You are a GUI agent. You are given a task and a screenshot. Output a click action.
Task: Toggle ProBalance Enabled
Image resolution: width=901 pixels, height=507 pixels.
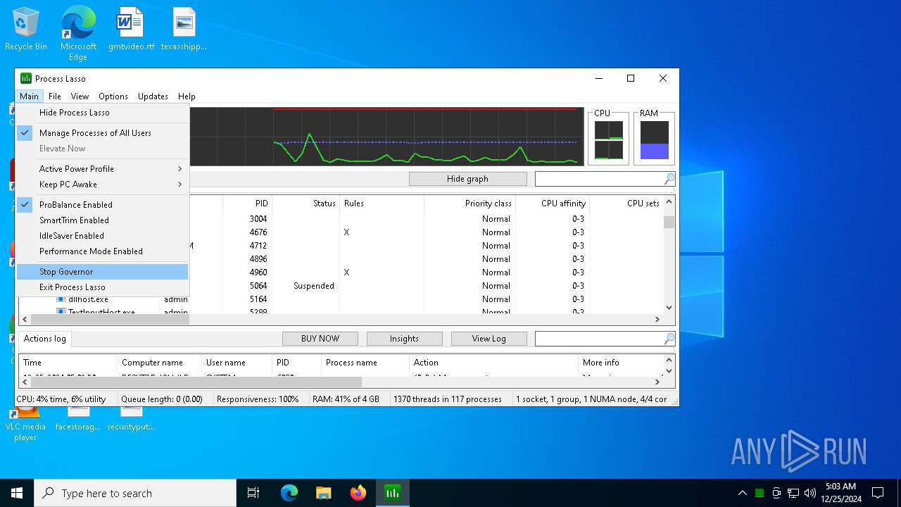coord(103,204)
